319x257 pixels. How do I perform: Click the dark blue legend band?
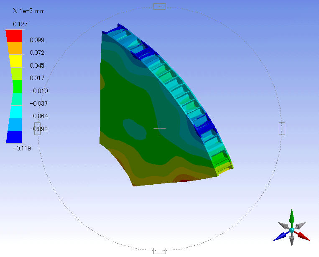click(x=14, y=137)
